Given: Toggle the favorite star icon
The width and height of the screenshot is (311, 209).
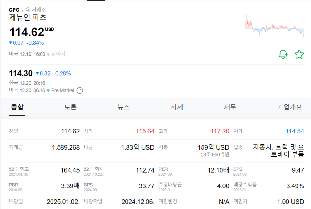Looking at the screenshot, I should point(299,54).
